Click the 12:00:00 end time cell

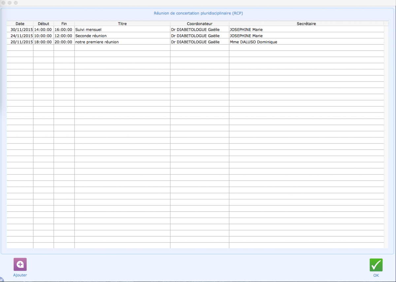click(64, 36)
